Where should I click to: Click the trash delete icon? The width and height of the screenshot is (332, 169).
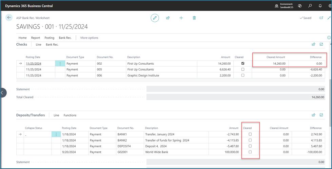[x=194, y=18]
